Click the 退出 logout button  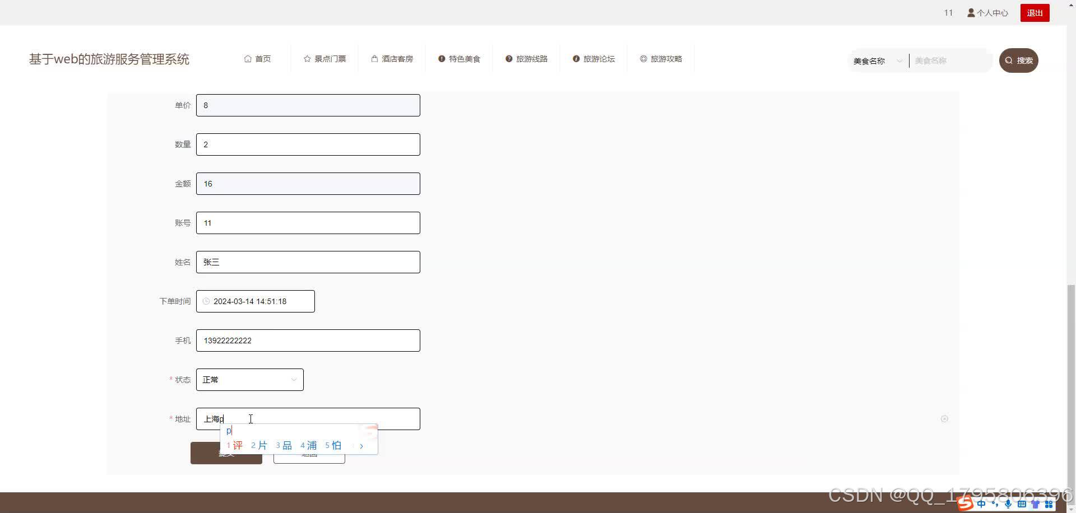click(1035, 13)
